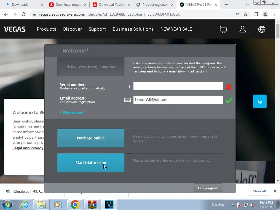Open the Discover menu
Viewport: 280px width, 210px height.
[x=72, y=29]
